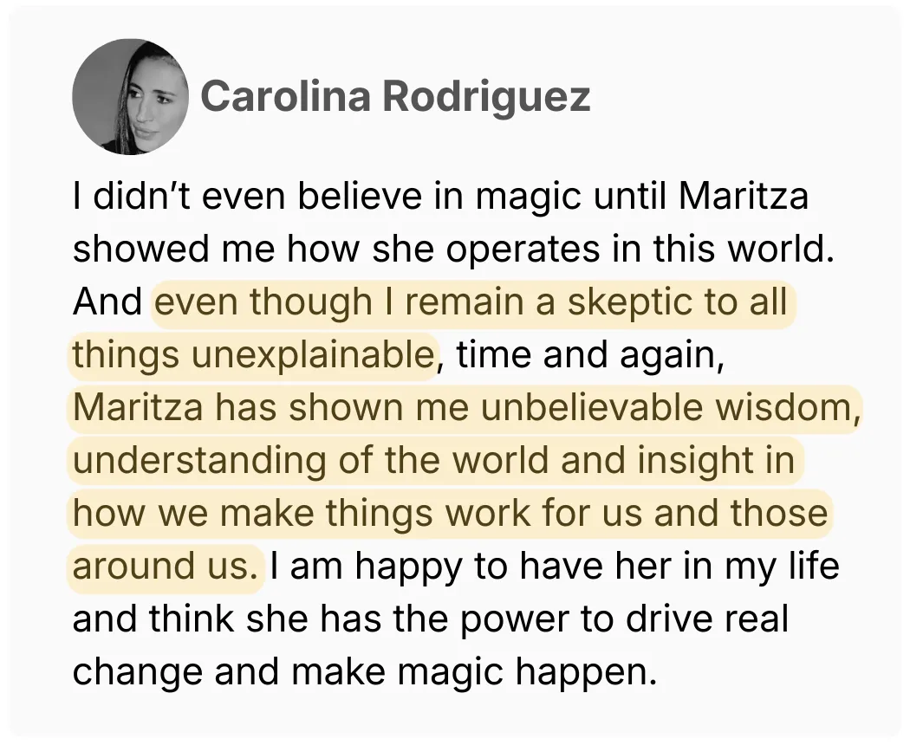This screenshot has height=745, width=910.
Task: Click highlighted line "Maritza has shown me unbelievable"
Action: click(x=465, y=408)
